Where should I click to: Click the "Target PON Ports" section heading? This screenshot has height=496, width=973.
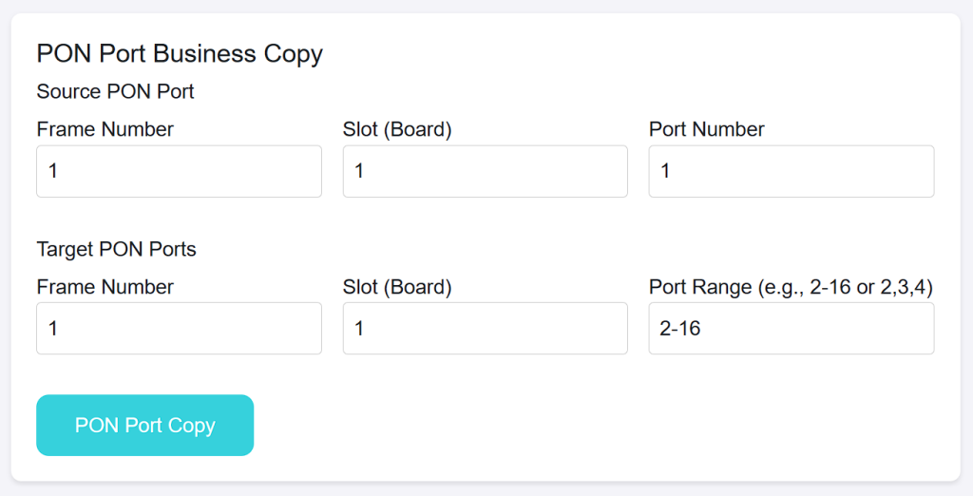[x=116, y=249]
